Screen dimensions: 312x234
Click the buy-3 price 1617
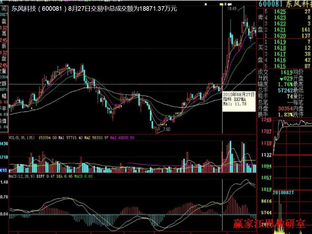(280, 54)
